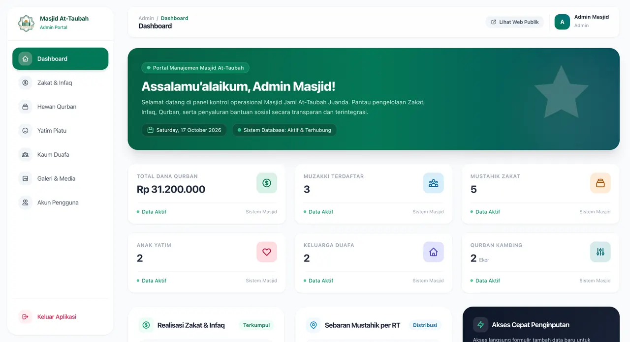Click the heart icon on Anak Yatim card
The image size is (630, 342).
(267, 252)
